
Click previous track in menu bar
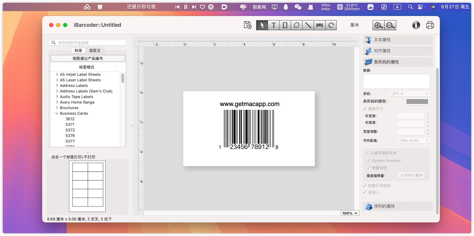click(177, 7)
